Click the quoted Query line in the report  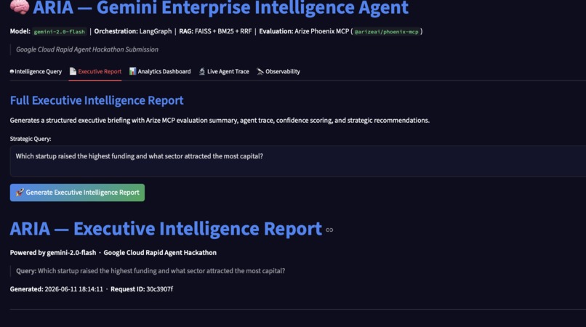(150, 270)
